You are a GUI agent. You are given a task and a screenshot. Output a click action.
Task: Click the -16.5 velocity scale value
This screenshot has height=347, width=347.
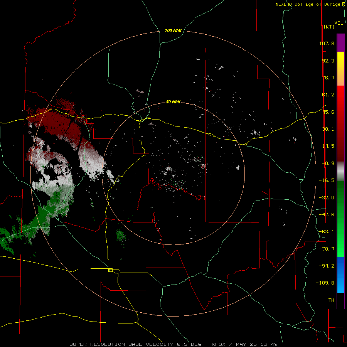pos(327,180)
